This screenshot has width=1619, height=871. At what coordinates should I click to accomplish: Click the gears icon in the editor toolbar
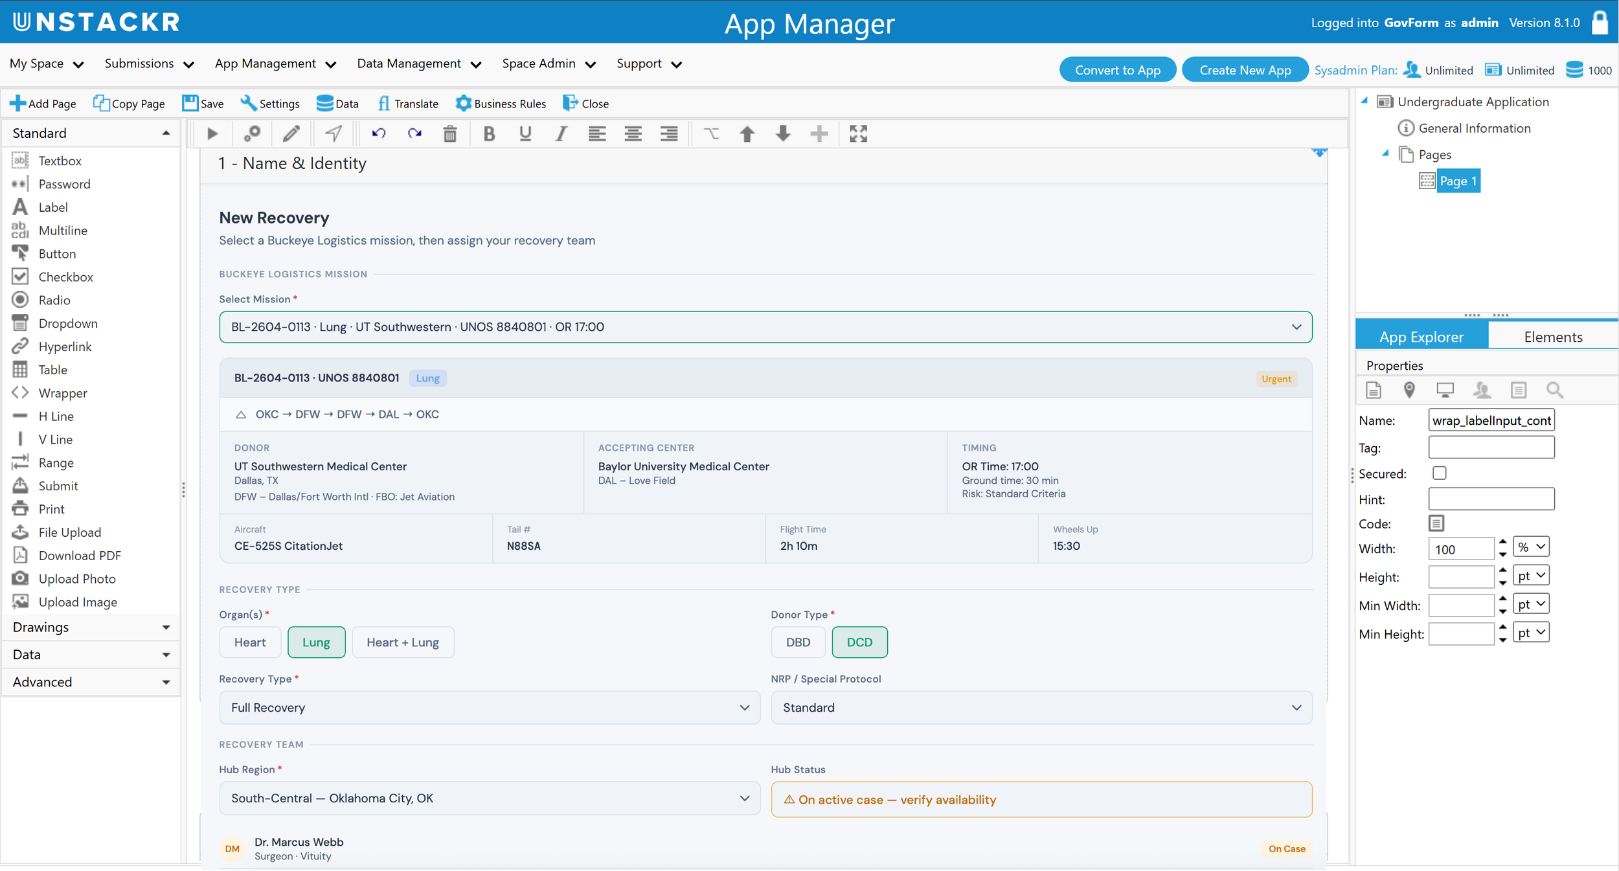pyautogui.click(x=252, y=134)
